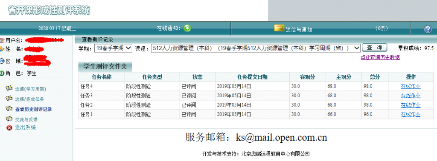Select the 任务4 name cell
Viewport: 437px width, 161px height.
(102, 86)
